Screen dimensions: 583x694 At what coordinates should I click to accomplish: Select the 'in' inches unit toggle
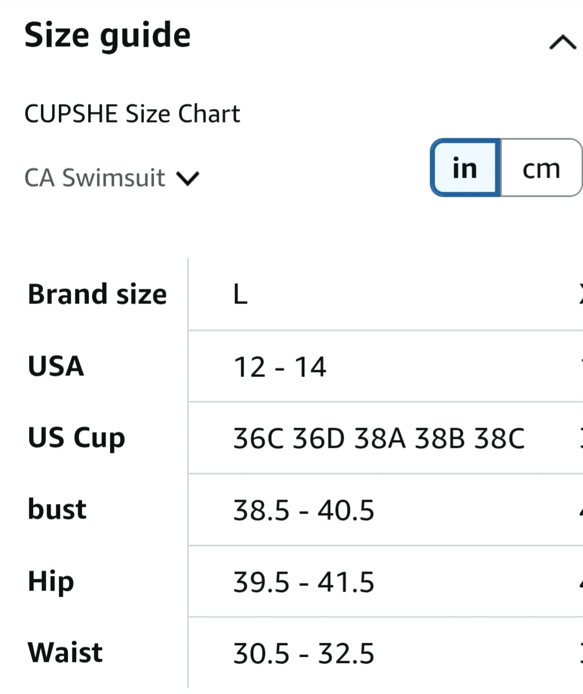(x=465, y=168)
